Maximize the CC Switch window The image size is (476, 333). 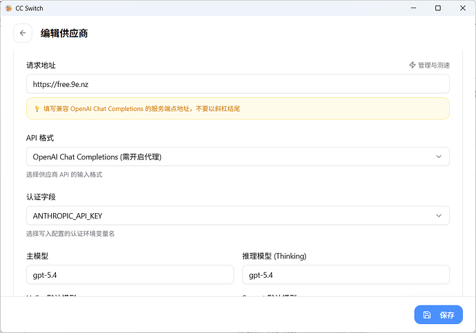[x=438, y=8]
